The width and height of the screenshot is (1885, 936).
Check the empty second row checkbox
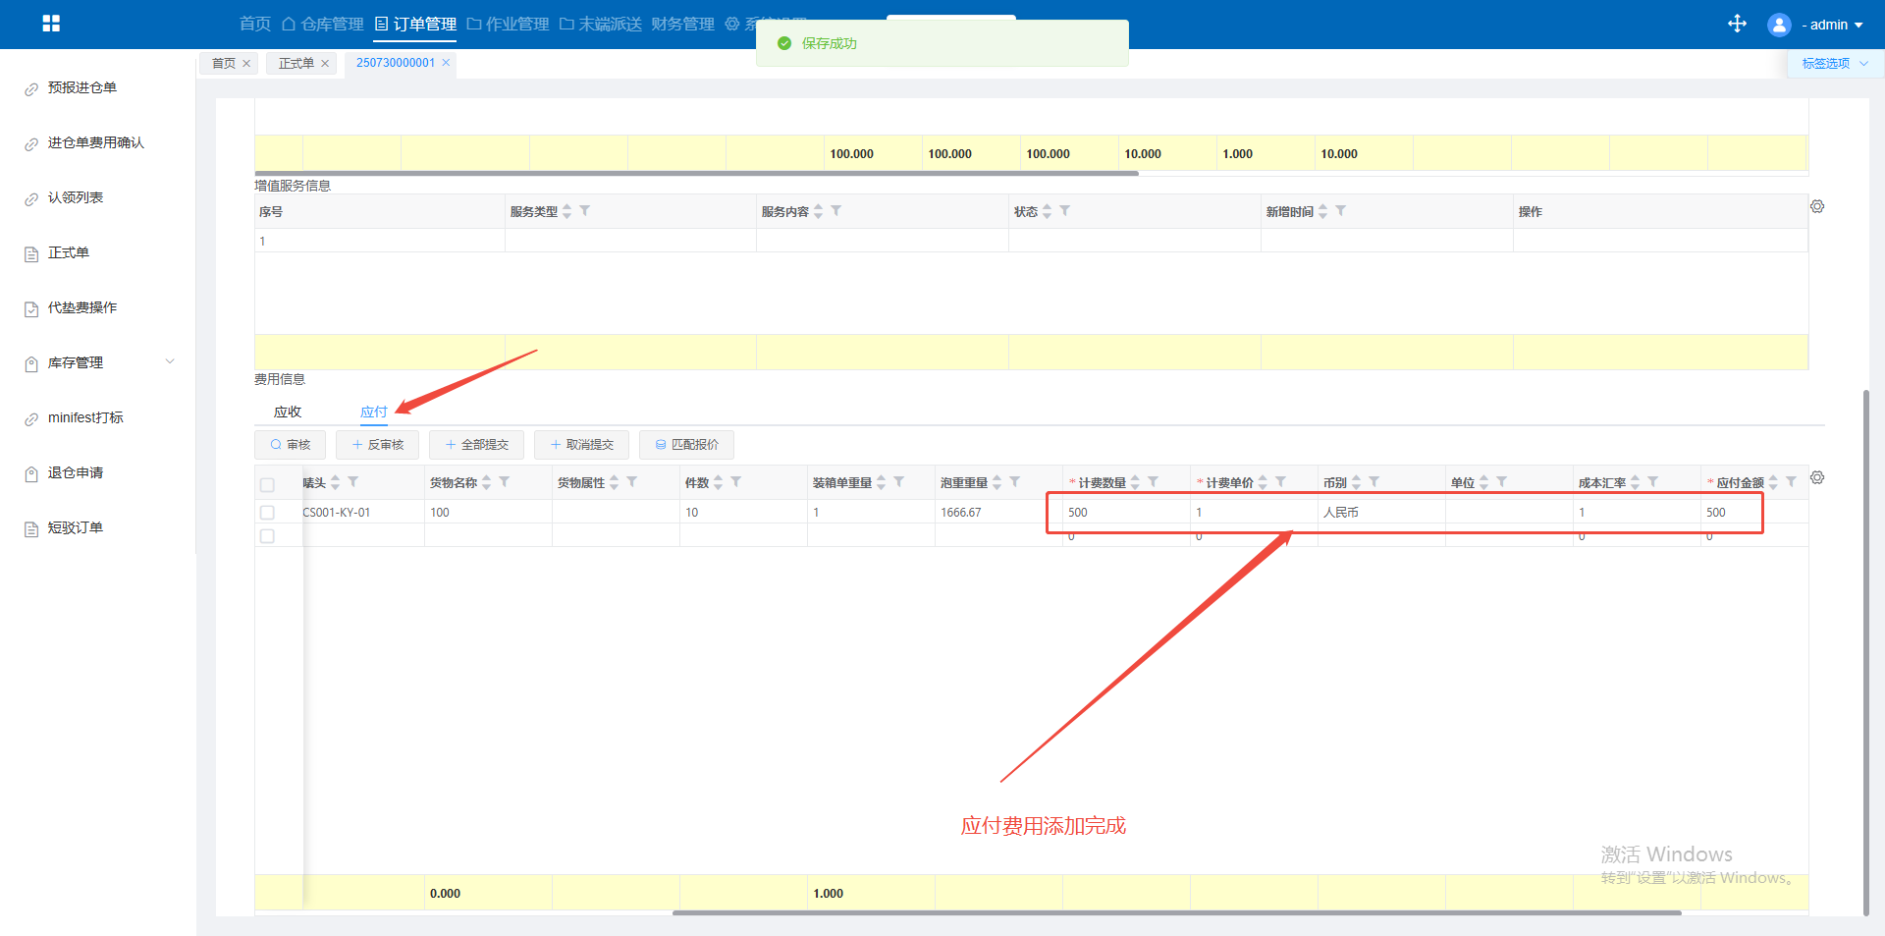pyautogui.click(x=267, y=536)
